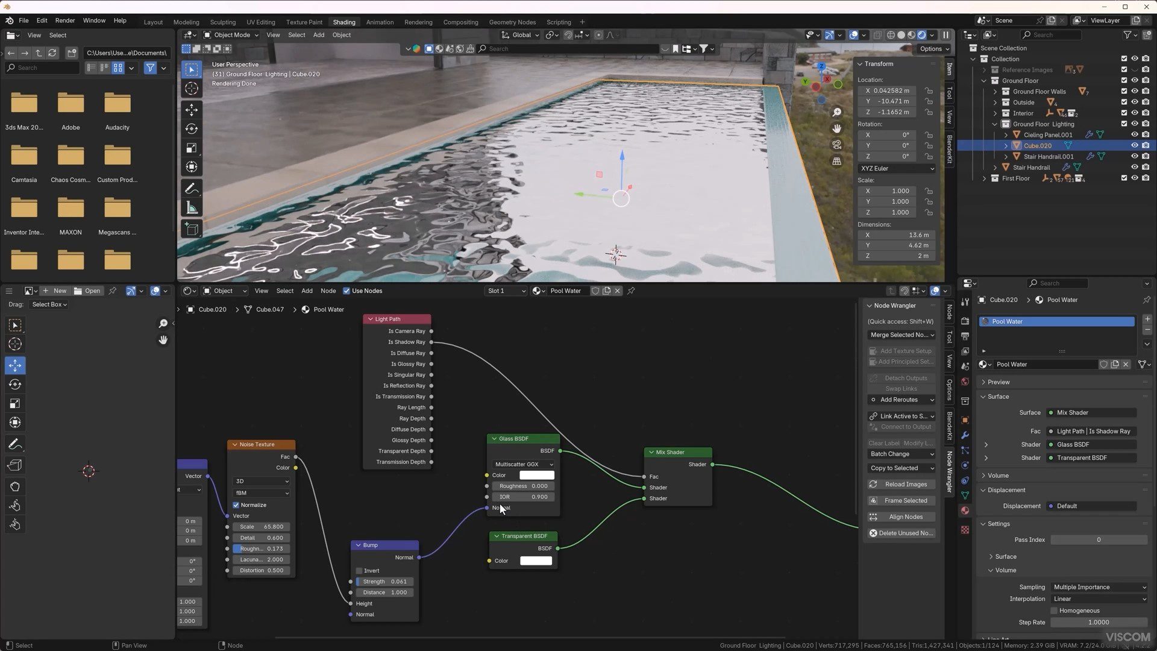This screenshot has height=651, width=1157.
Task: Select the Move tool in viewport toolbar
Action: tap(192, 110)
